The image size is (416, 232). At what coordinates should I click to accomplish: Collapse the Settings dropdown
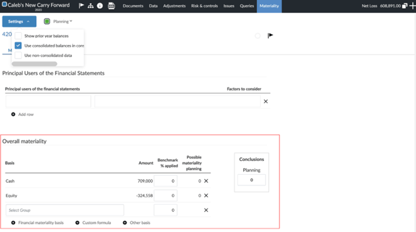[x=19, y=22]
